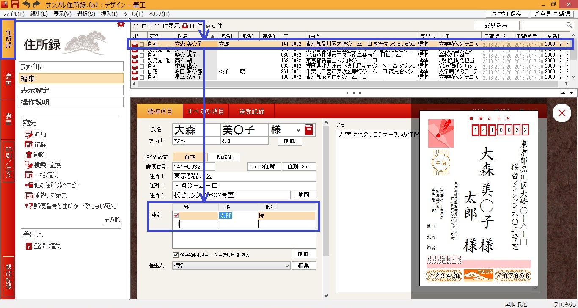Viewport: 578px width, 308px height.
Task: Collapse the list pane with the up triangle
Action: point(563,93)
